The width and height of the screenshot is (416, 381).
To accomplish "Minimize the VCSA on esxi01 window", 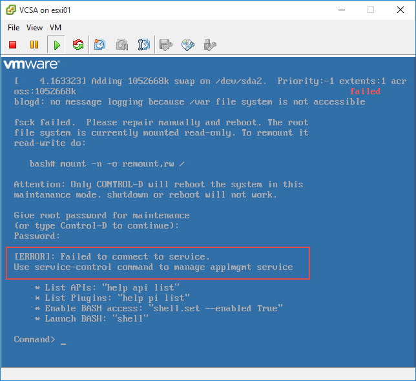I will pyautogui.click(x=341, y=10).
